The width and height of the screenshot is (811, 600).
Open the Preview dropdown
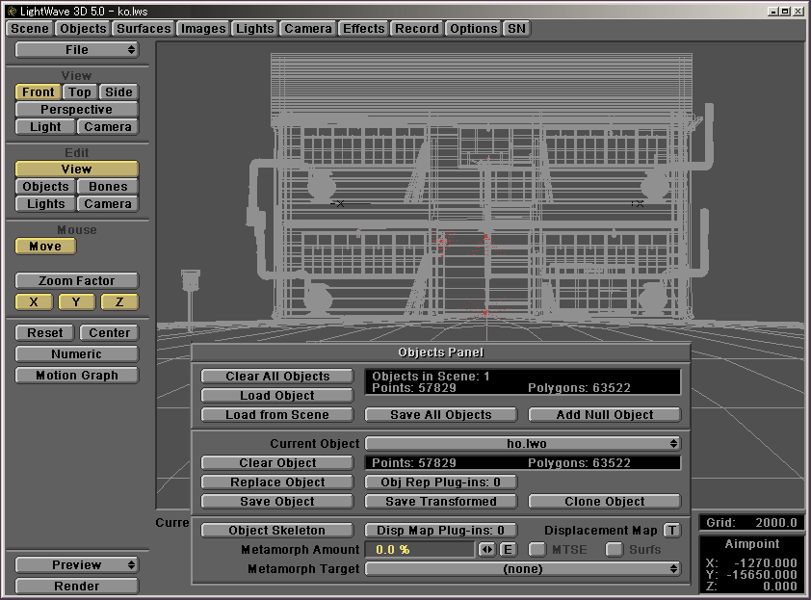[x=77, y=565]
